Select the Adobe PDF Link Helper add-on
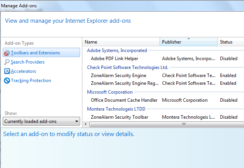Viewport: 244px width, 168px height. [x=163, y=59]
